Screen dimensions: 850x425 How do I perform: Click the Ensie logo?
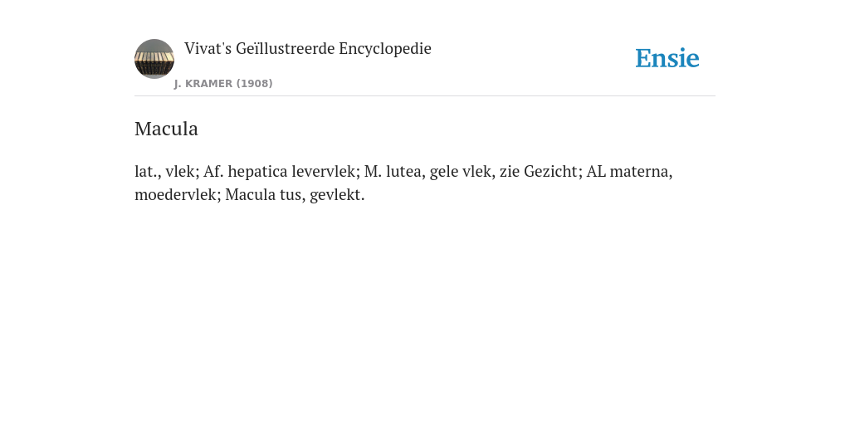pyautogui.click(x=667, y=58)
